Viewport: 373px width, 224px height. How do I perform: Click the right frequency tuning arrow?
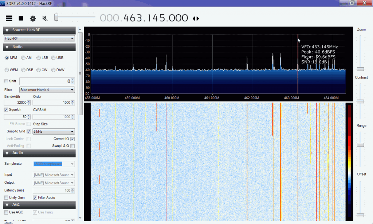coord(197,18)
